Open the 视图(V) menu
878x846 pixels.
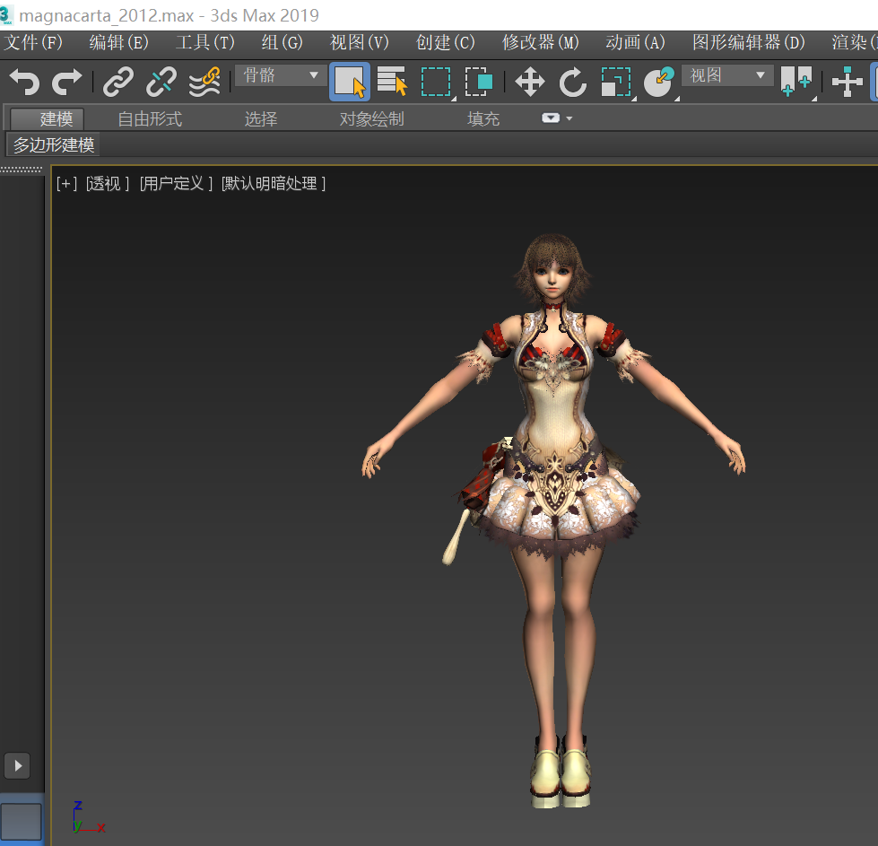pyautogui.click(x=360, y=42)
